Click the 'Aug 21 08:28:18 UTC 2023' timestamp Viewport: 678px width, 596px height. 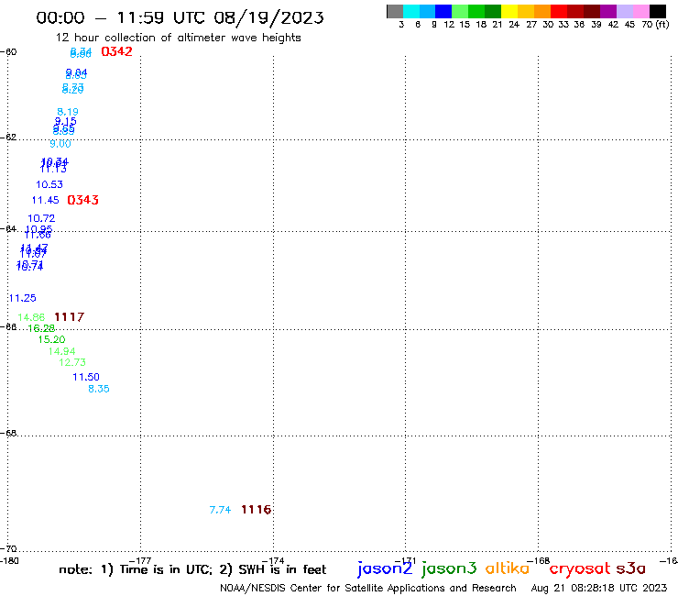point(599,589)
